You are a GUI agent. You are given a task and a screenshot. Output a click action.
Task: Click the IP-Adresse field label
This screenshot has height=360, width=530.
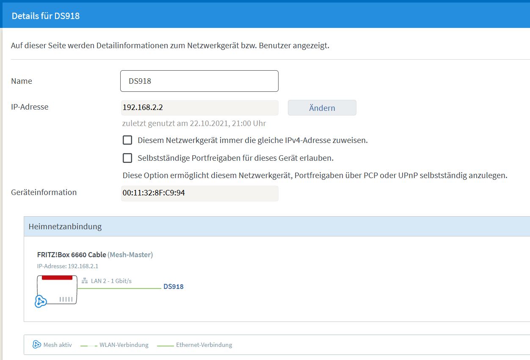[x=30, y=107]
